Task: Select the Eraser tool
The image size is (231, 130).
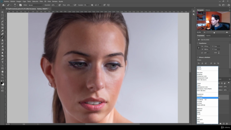Action: 3,47
